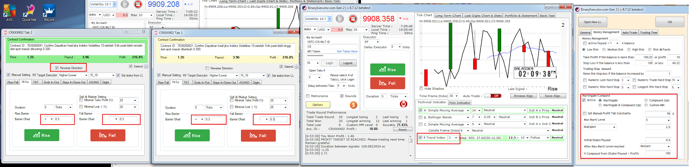Toggle the Metronome checkbox
Image resolution: width=690 pixels, height=167 pixels.
click(x=308, y=96)
